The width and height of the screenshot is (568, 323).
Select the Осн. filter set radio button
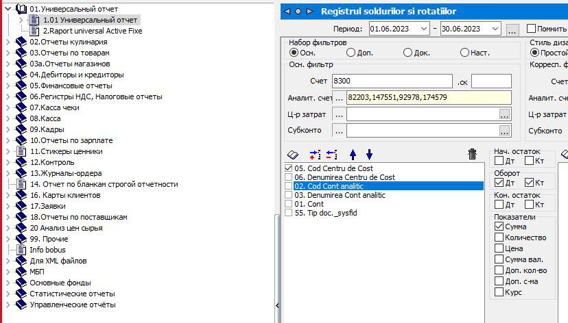coord(294,53)
